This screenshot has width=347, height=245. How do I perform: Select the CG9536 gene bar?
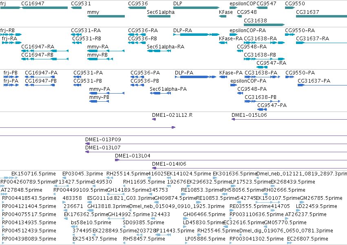coord(137,8)
